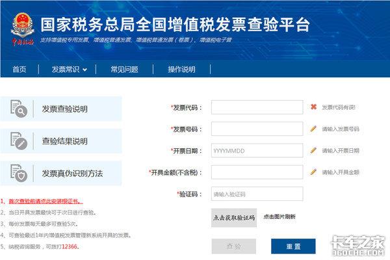Click note 每份发票每天最多可查验5次

pyautogui.click(x=44, y=224)
